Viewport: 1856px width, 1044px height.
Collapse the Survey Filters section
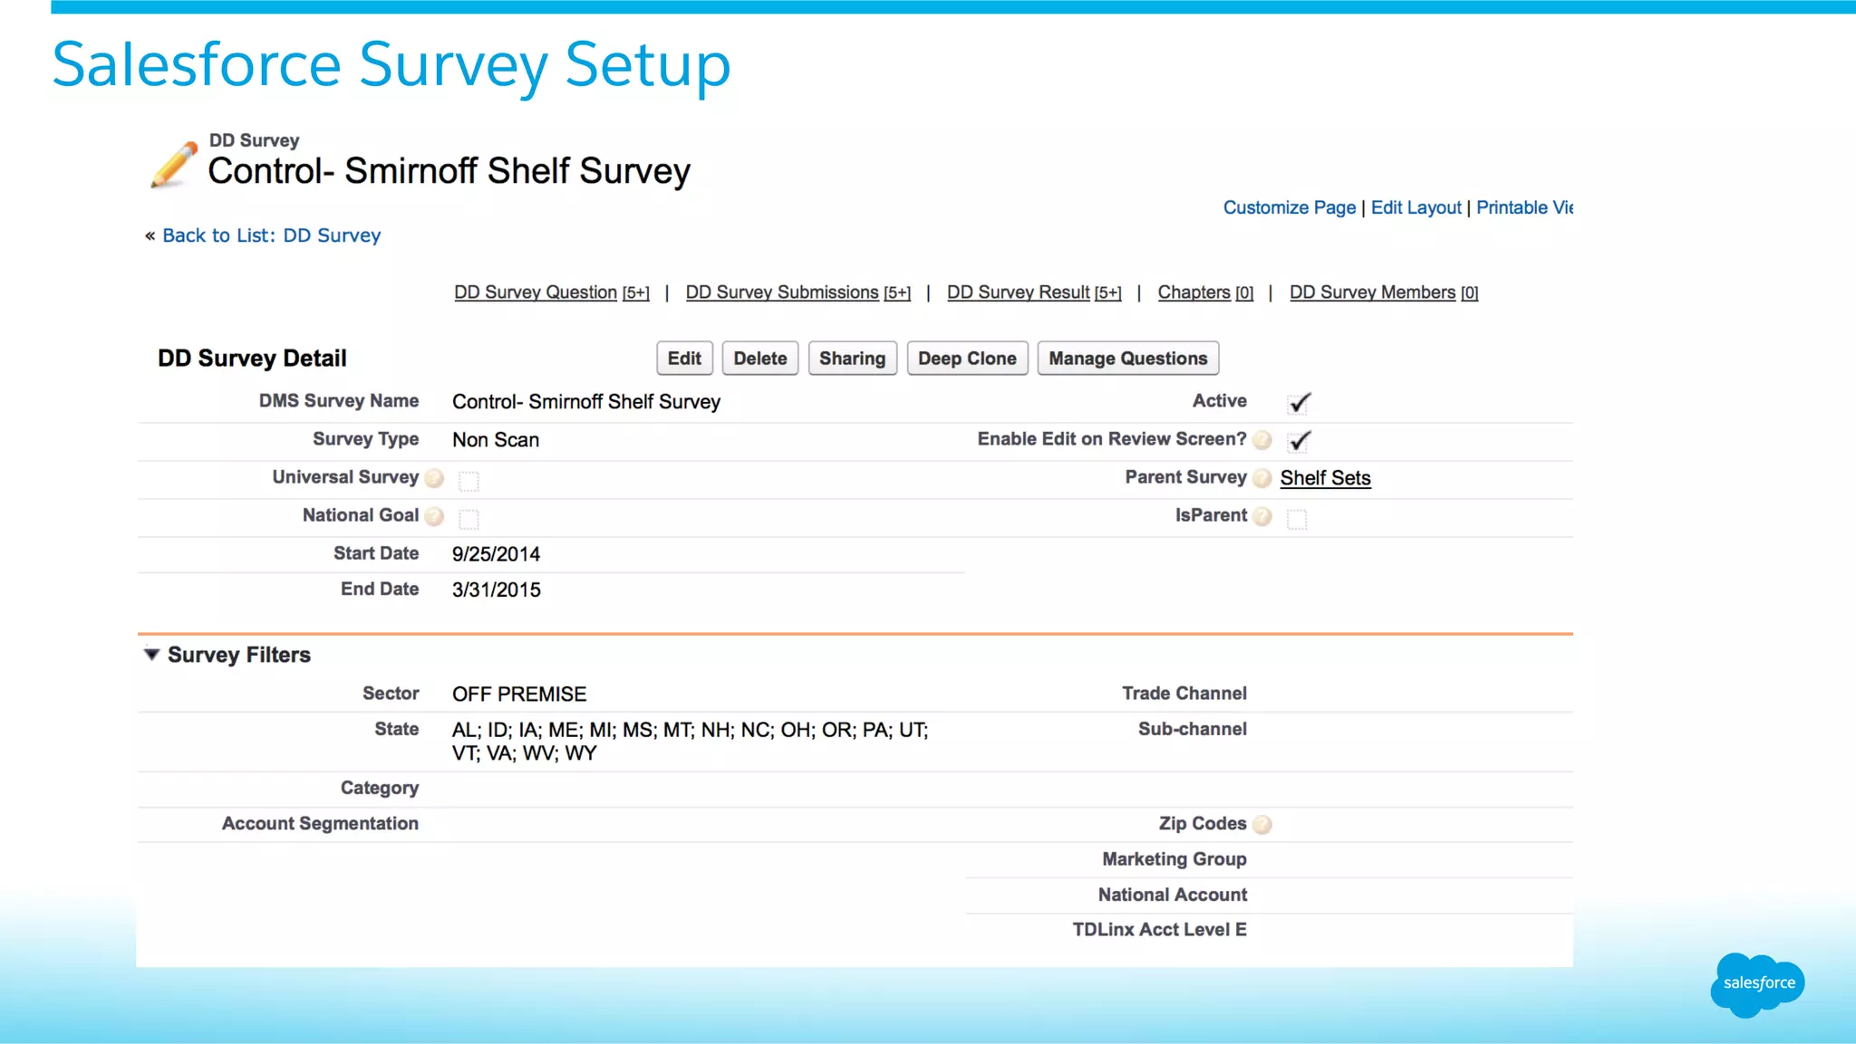coord(151,654)
